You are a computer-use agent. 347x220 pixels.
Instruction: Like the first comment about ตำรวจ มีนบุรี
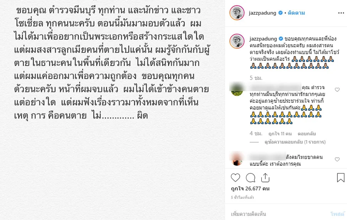[337, 90]
